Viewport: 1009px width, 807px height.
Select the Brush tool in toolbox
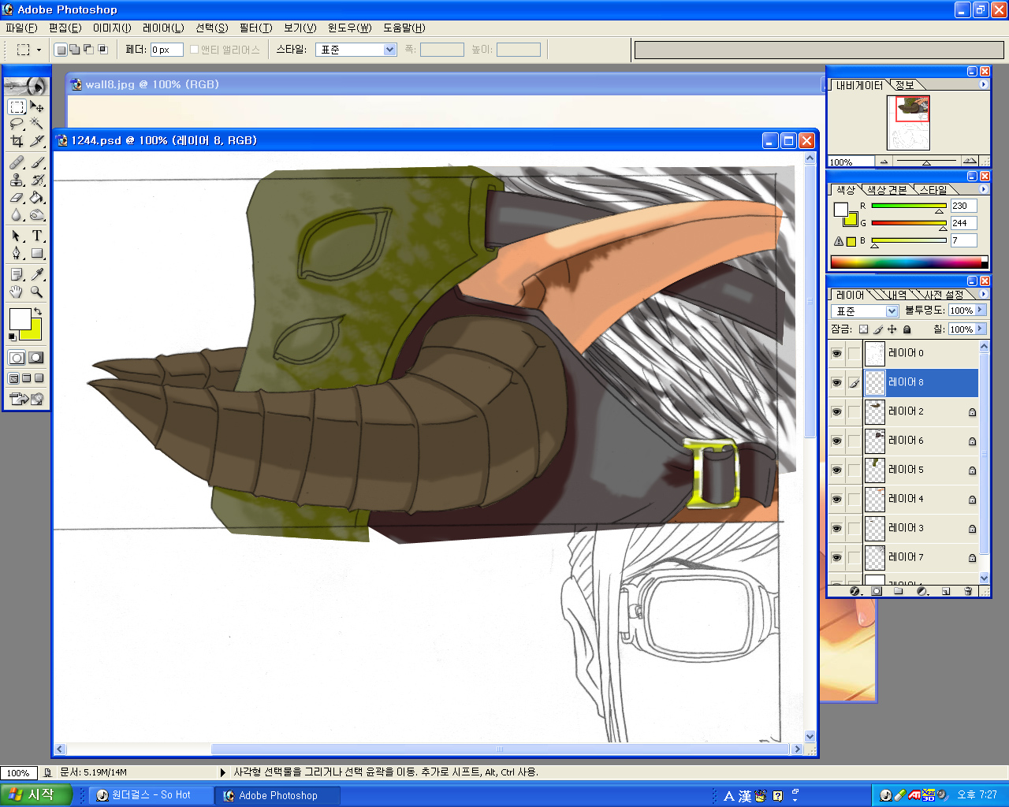pos(37,162)
